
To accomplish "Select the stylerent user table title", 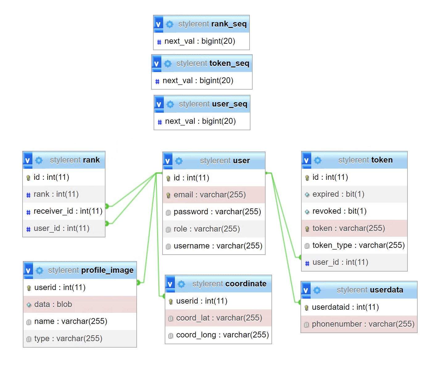I will 224,160.
